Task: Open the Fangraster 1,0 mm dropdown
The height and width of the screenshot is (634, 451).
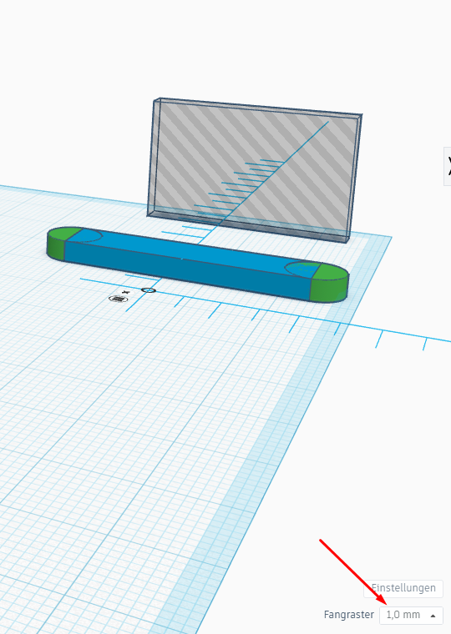Action: tap(411, 615)
